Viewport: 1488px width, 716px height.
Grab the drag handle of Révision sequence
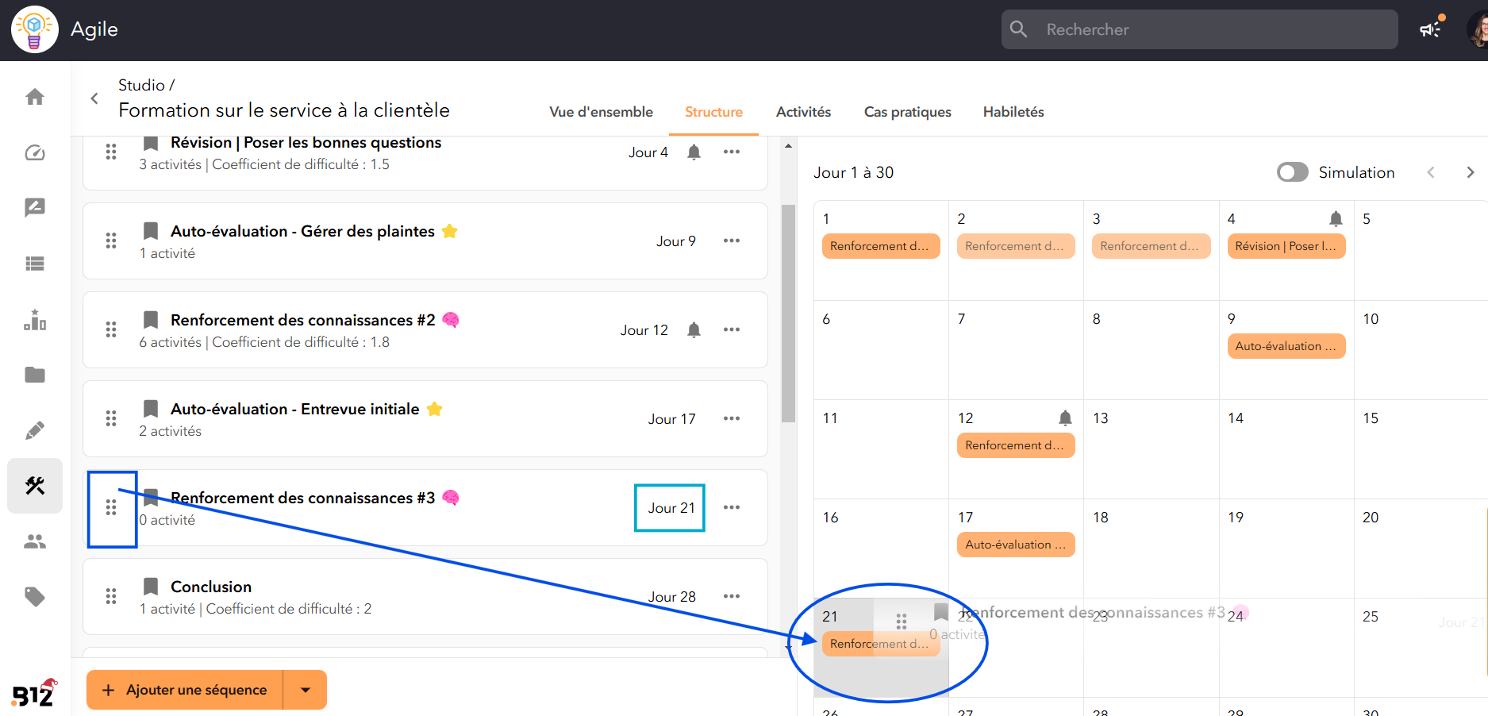(111, 152)
